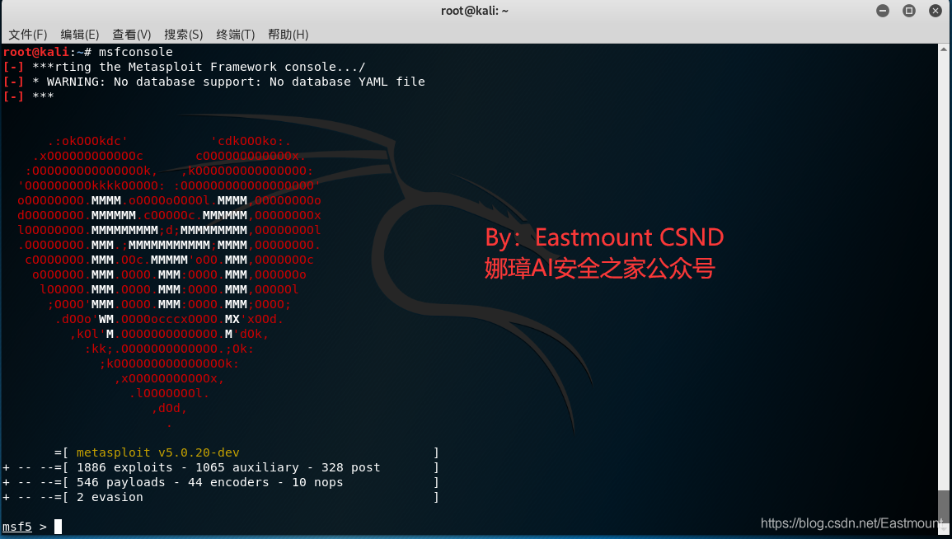The width and height of the screenshot is (952, 539).
Task: Open the 帮助(H) menu
Action: [x=288, y=35]
